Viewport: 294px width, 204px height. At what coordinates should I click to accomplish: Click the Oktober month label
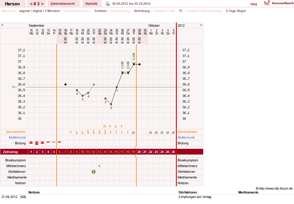tap(154, 25)
